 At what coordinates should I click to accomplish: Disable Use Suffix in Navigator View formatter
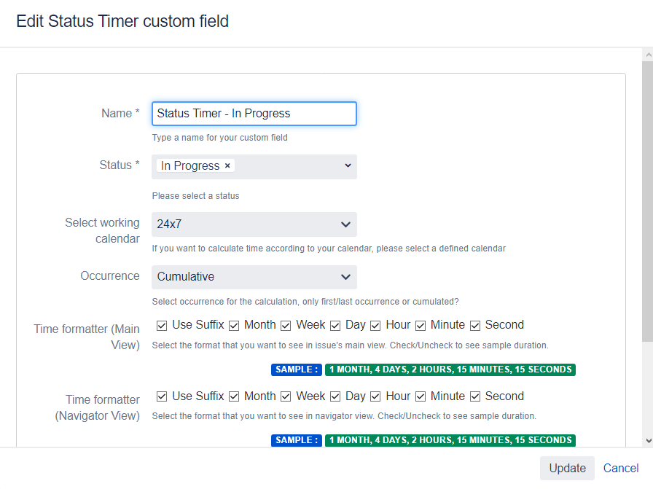pos(162,396)
